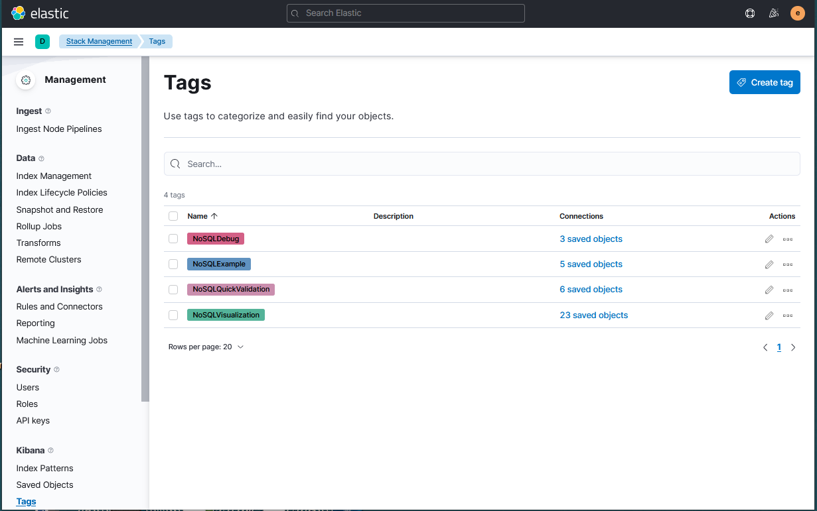Go to page 1 link

point(779,347)
